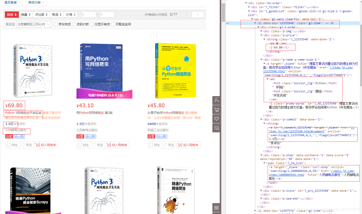Click the ¥43.10 price text
The width and height of the screenshot is (362, 214).
coord(85,105)
